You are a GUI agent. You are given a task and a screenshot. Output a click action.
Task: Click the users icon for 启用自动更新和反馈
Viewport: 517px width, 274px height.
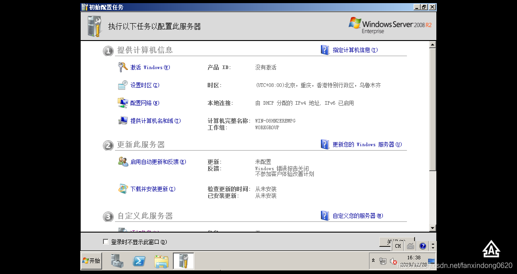coord(123,162)
